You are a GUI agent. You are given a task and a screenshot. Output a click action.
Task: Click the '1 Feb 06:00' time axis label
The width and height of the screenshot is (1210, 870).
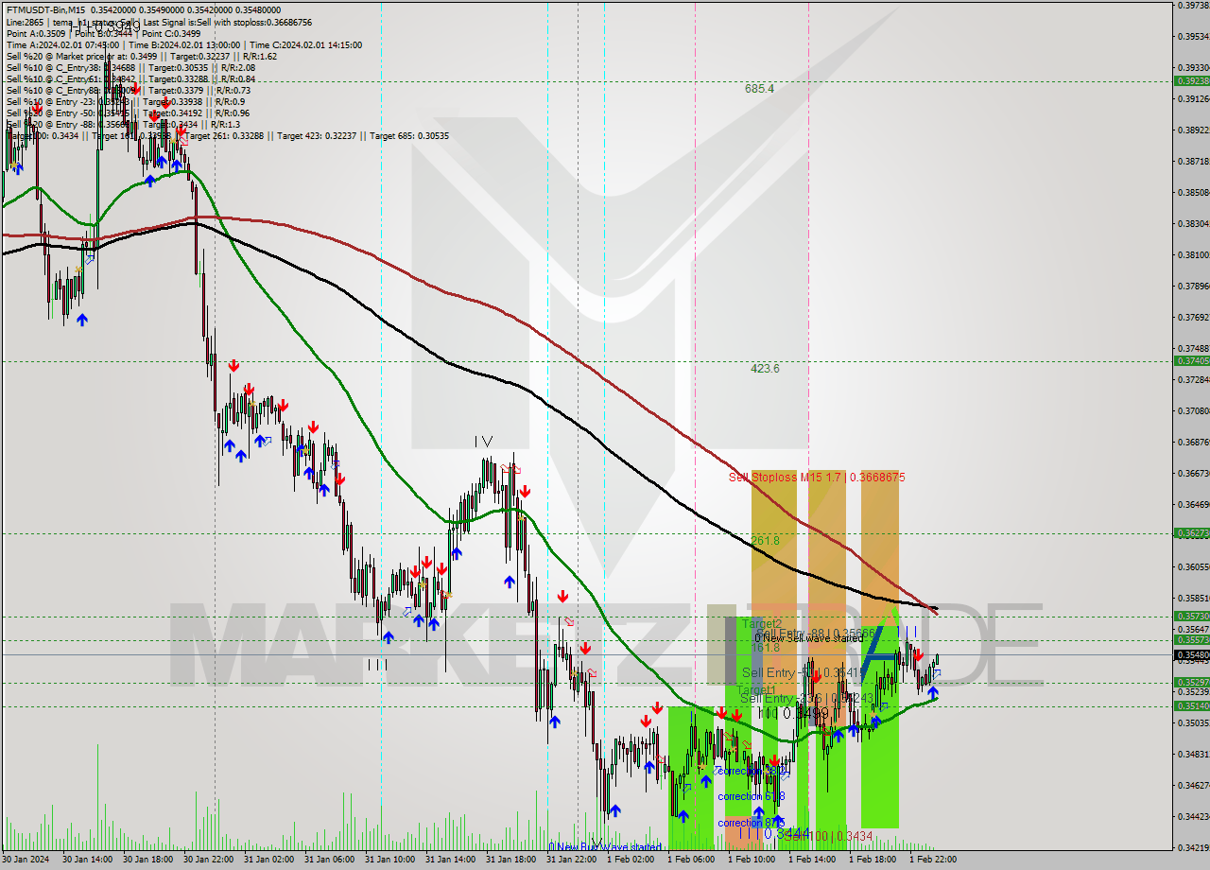[690, 860]
